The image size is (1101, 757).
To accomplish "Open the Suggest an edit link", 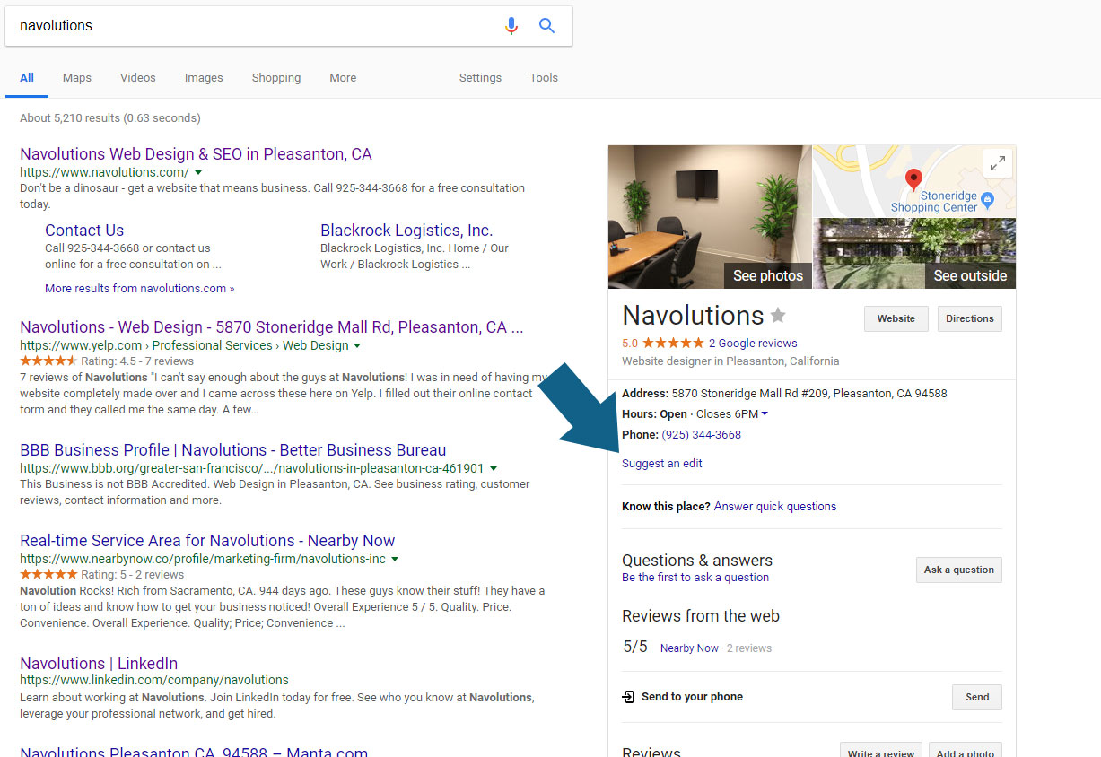I will click(x=661, y=463).
